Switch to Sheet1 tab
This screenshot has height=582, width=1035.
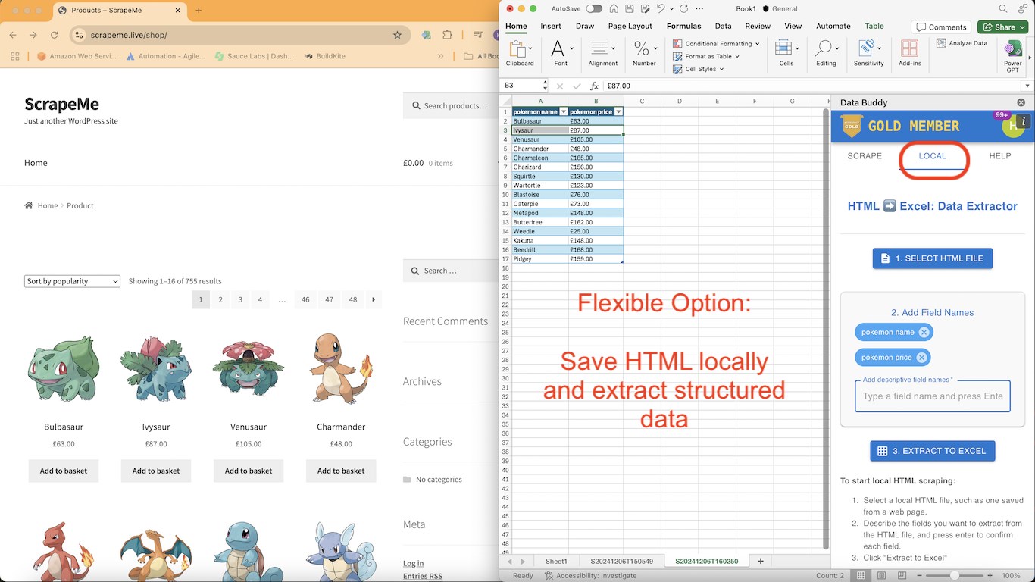pos(556,562)
